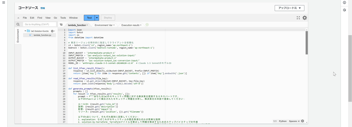Open status bar settings gear
The height and width of the screenshot is (127, 352).
(302, 121)
